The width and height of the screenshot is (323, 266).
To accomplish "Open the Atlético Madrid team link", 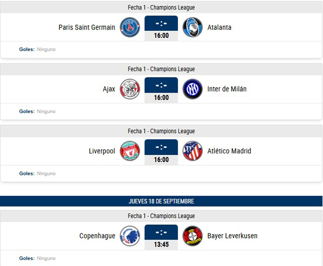I will point(229,151).
